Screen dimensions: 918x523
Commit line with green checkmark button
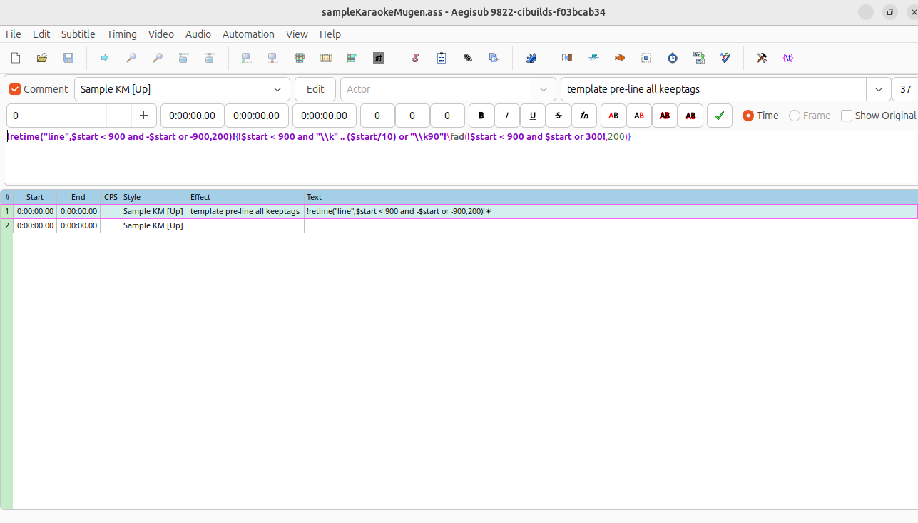click(x=720, y=116)
